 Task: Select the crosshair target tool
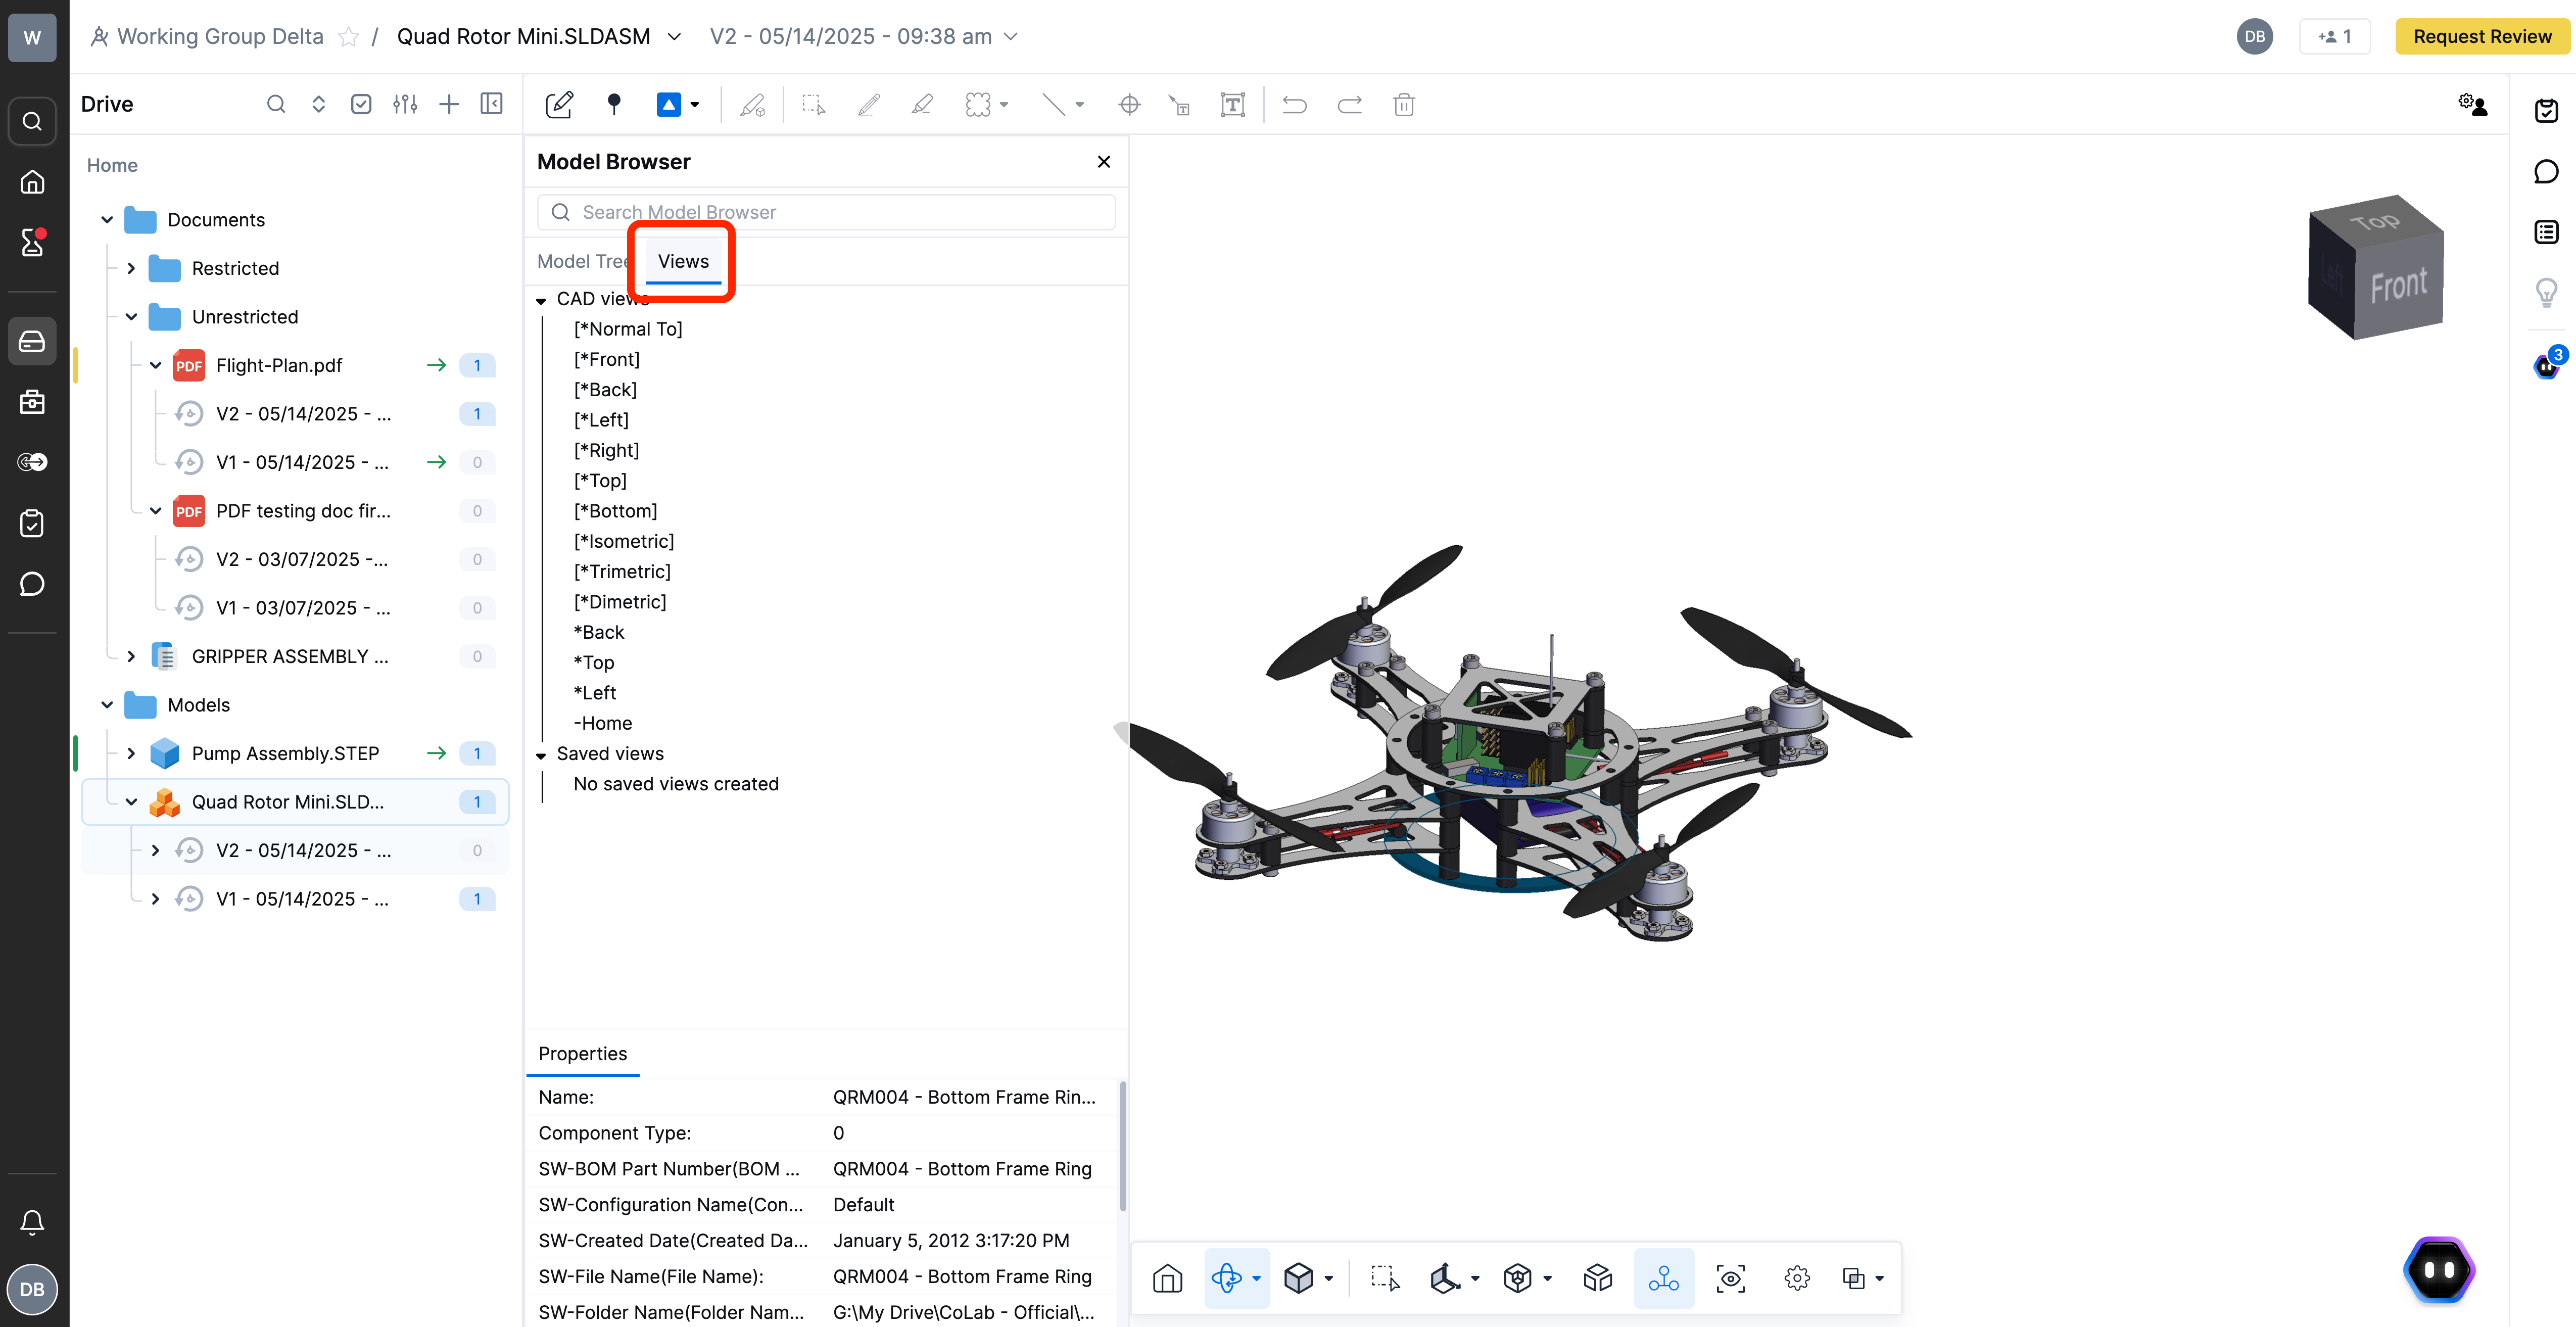1129,104
